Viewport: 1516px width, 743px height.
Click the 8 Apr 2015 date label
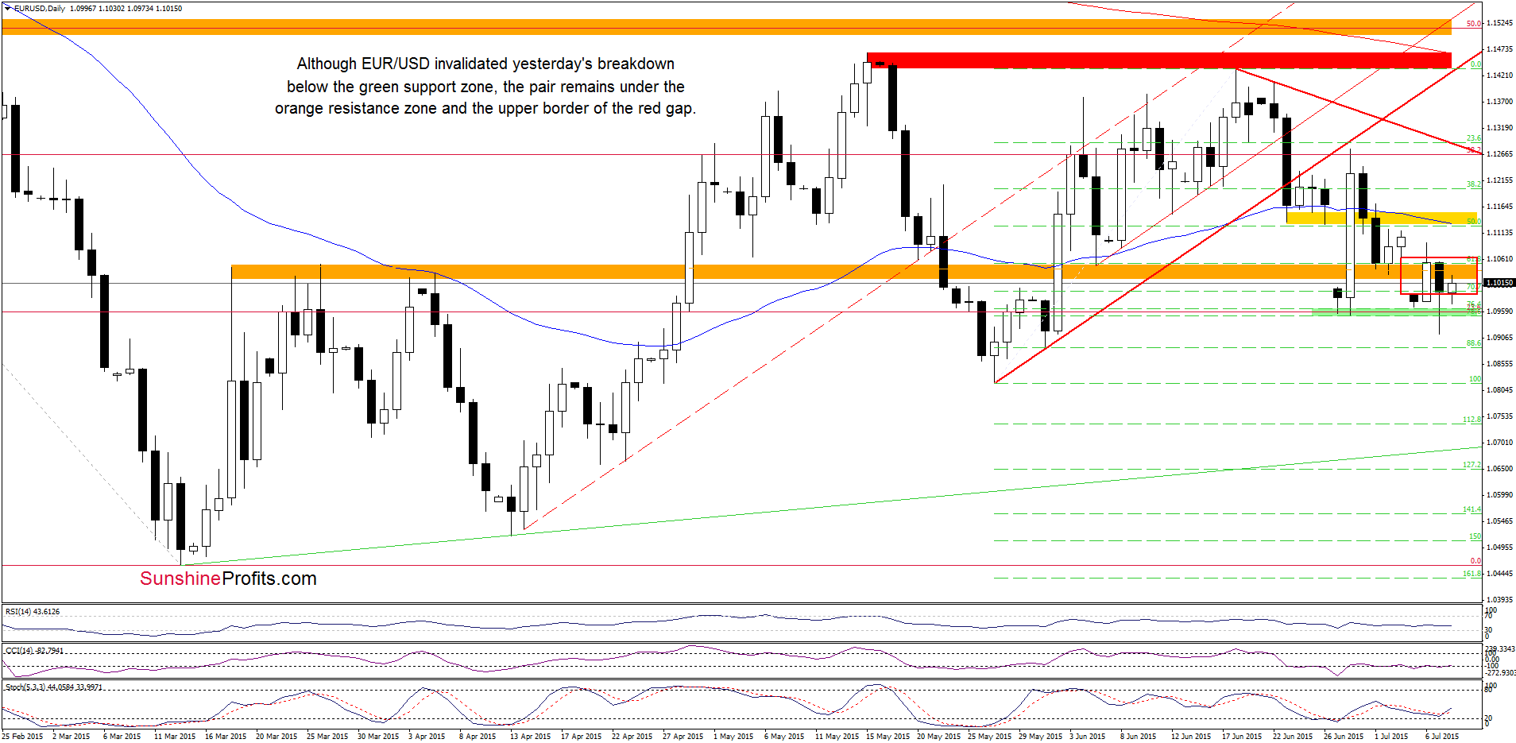[477, 736]
